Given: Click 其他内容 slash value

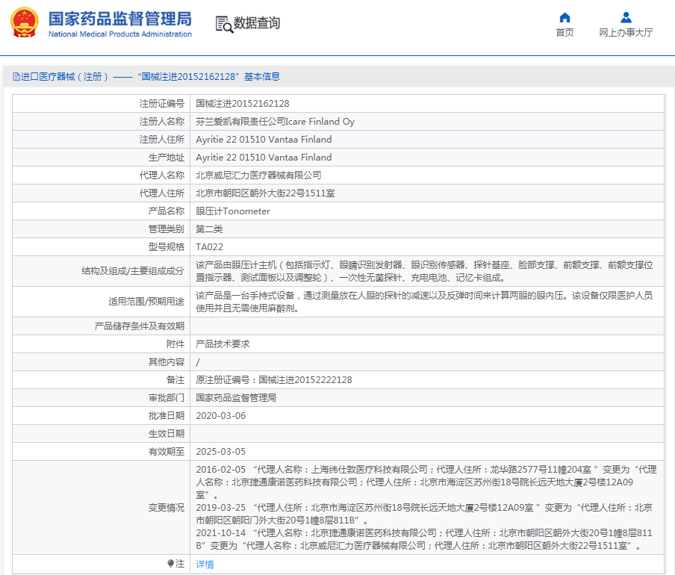Looking at the screenshot, I should coord(198,362).
